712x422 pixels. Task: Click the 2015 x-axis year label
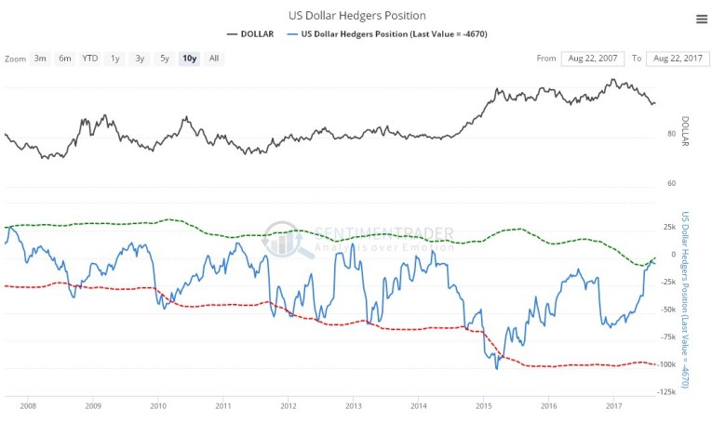tap(484, 406)
